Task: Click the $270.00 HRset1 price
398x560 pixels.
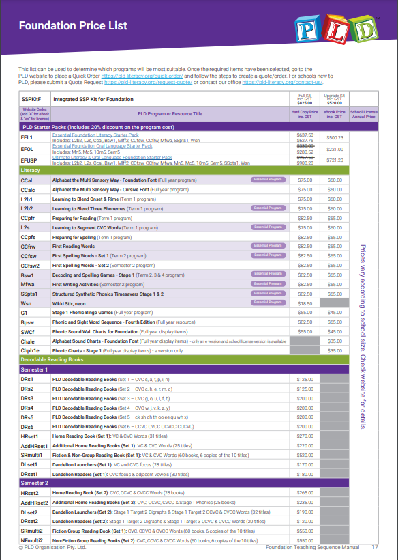Action: [305, 436]
